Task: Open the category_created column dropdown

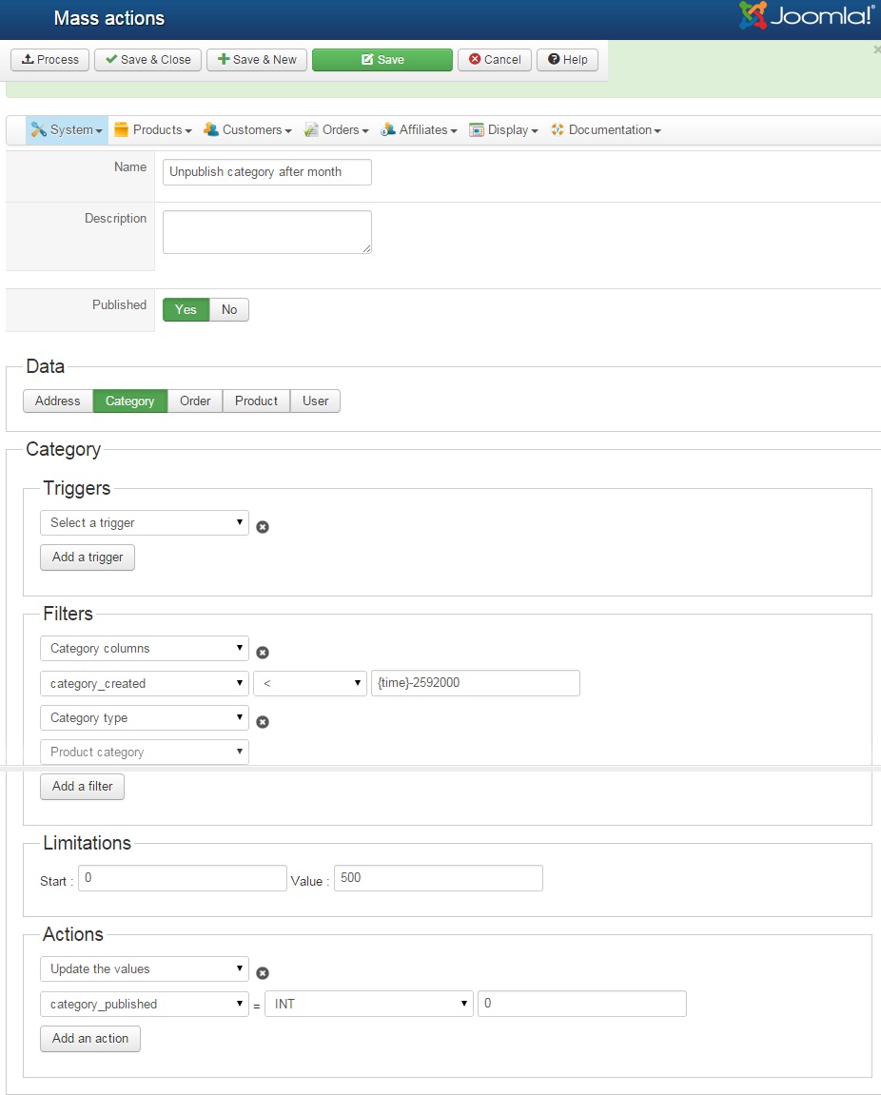Action: pos(145,683)
